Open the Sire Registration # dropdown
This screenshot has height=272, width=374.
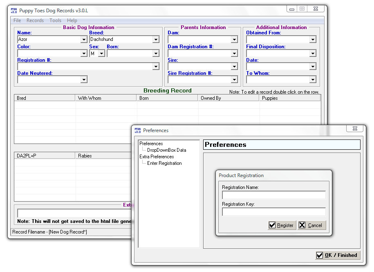point(235,79)
